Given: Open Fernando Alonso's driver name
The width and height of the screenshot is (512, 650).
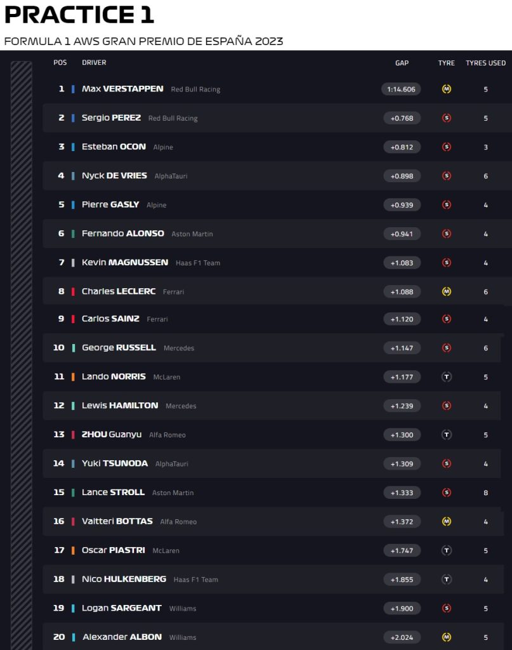Looking at the screenshot, I should point(122,234).
